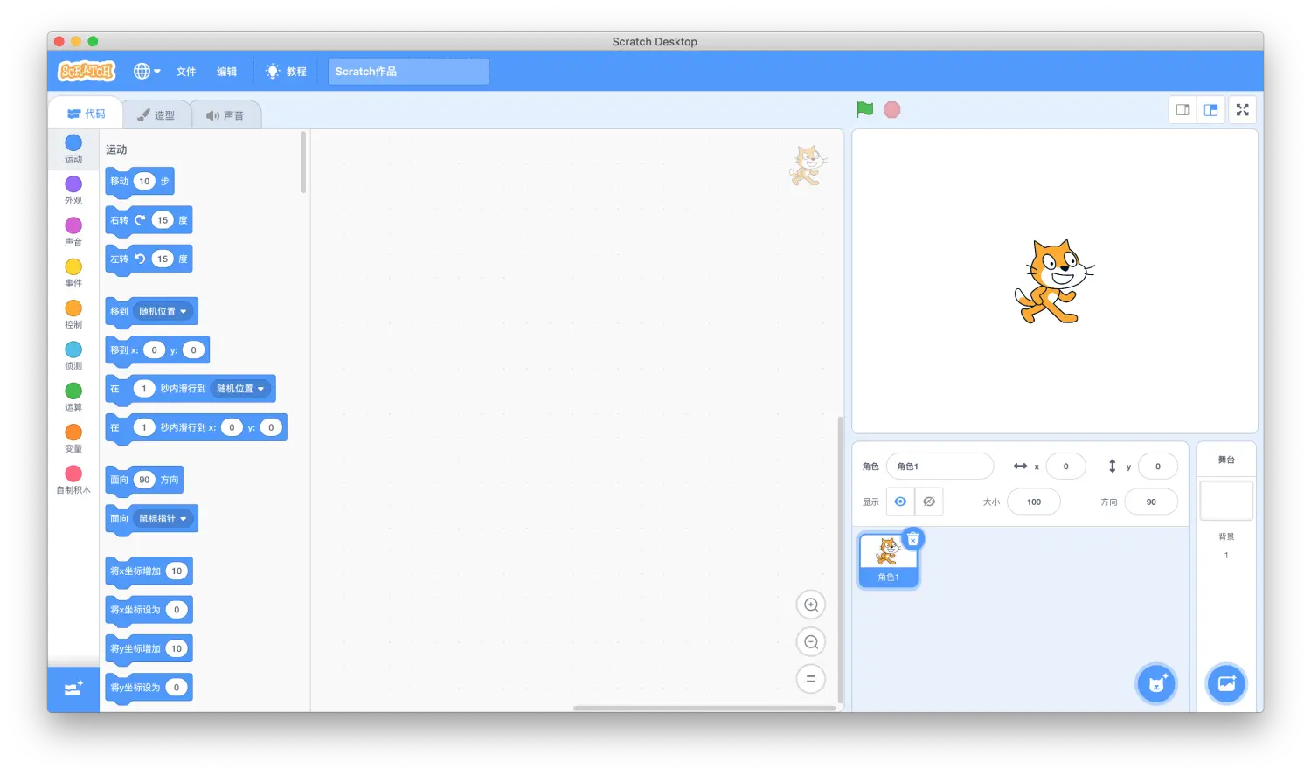Open the Scratch logo home
1311x775 pixels.
(86, 71)
